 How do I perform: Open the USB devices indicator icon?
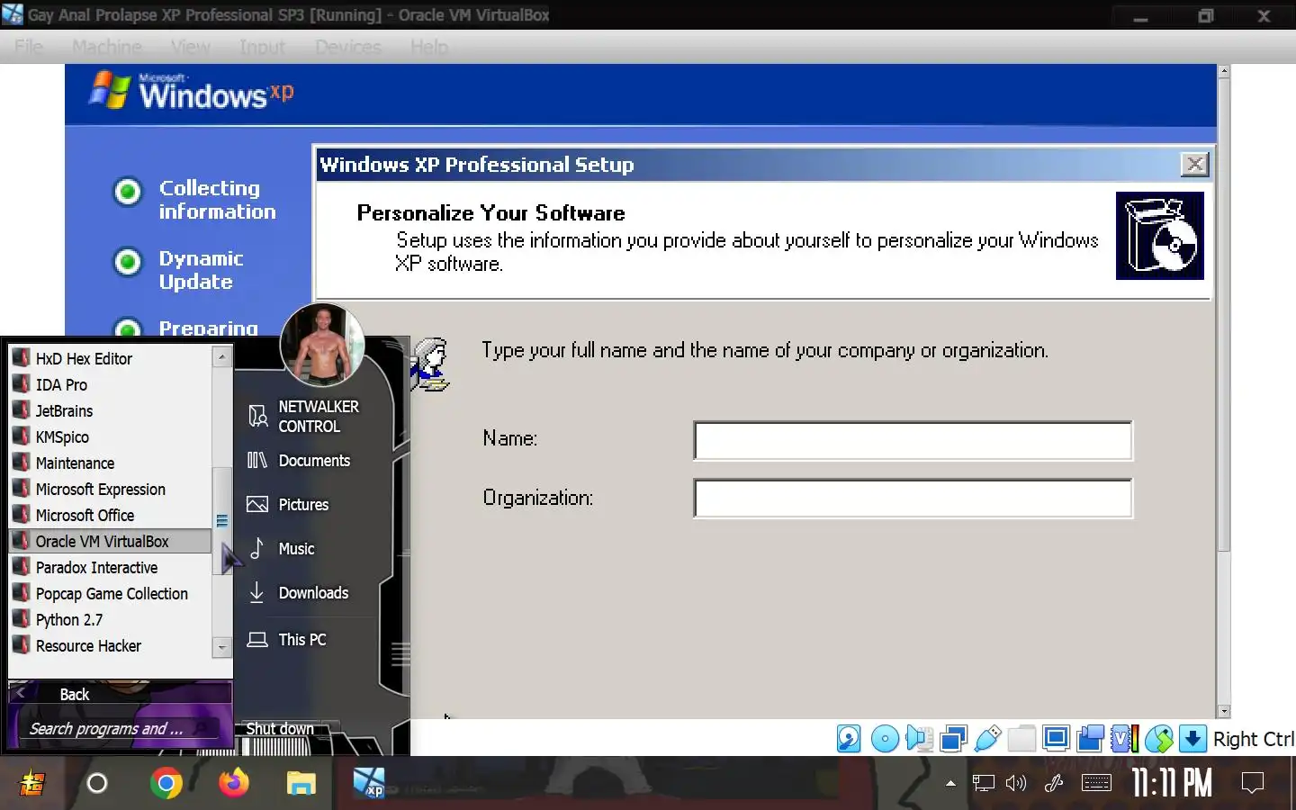click(987, 739)
